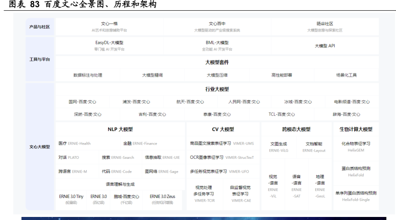Viewport: 396px width, 220px height.
Task: Click the 自监督视觉表征学习 VIMER-CAE cell
Action: pyautogui.click(x=241, y=194)
